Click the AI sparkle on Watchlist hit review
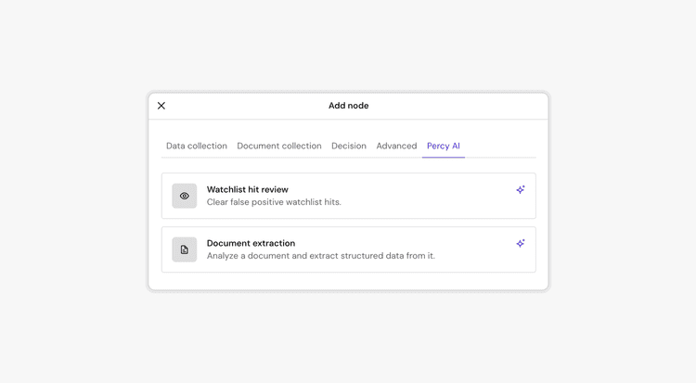Viewport: 696px width, 383px height. pos(521,189)
